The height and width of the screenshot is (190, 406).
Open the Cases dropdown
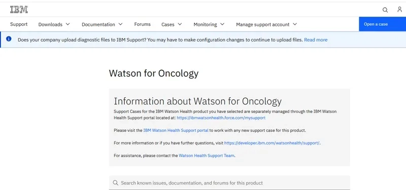point(172,24)
